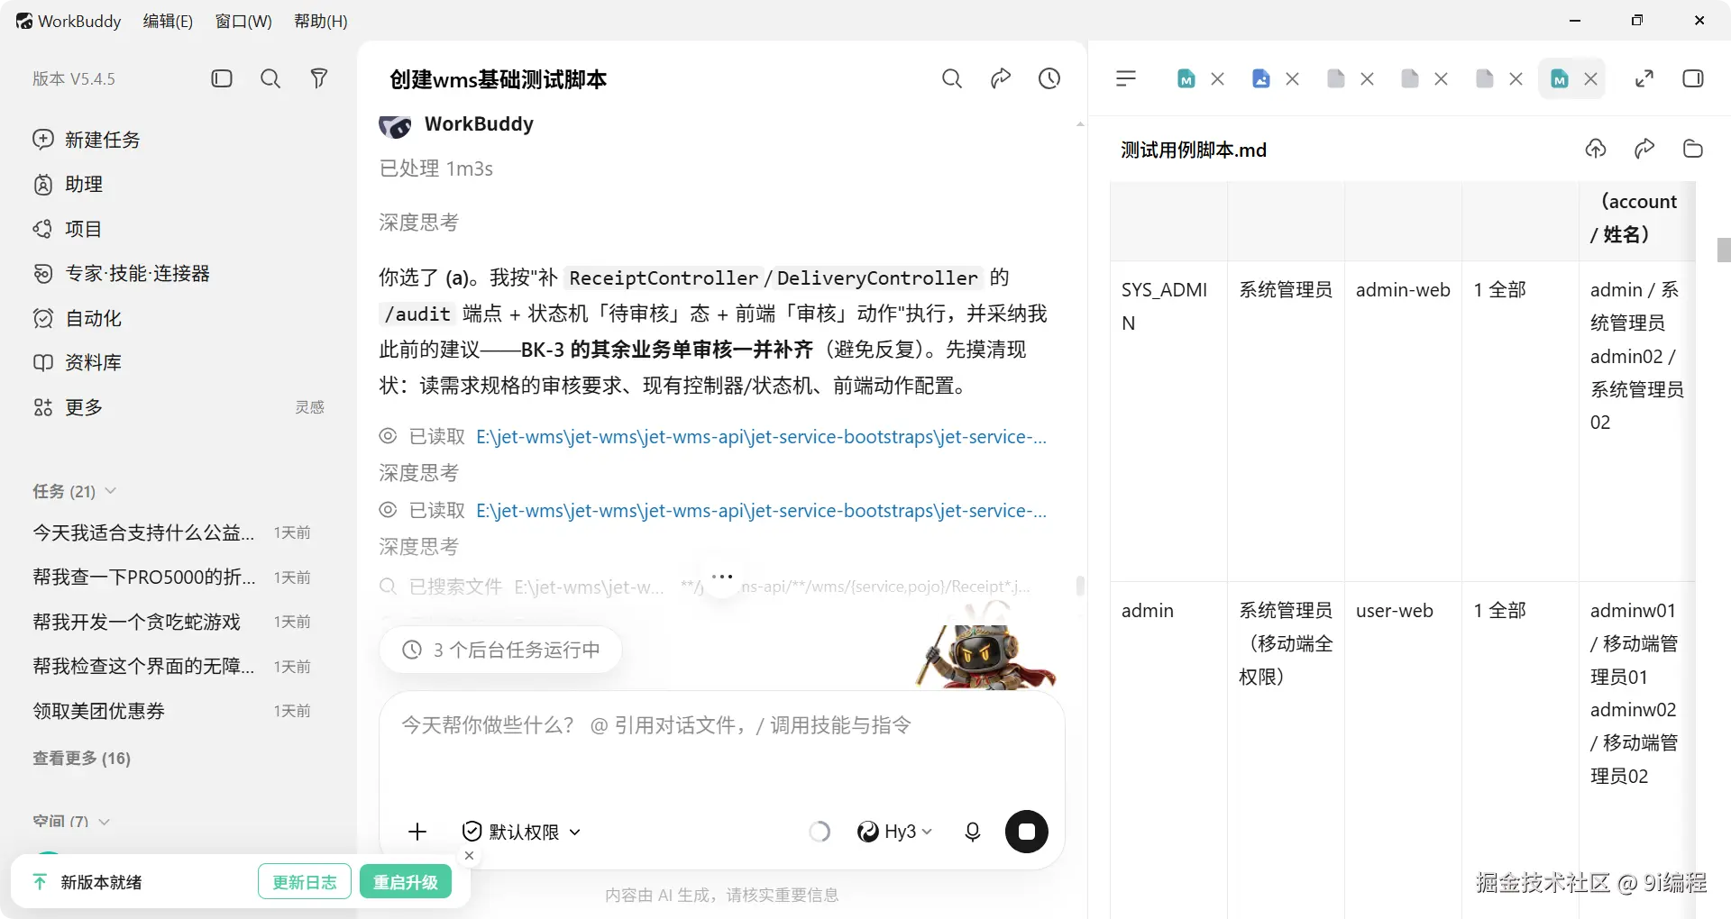Click 重启升级 button

(x=406, y=882)
